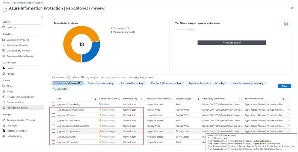Click the Clusters icon
Screen dimensions: 298x152
tap(4, 86)
